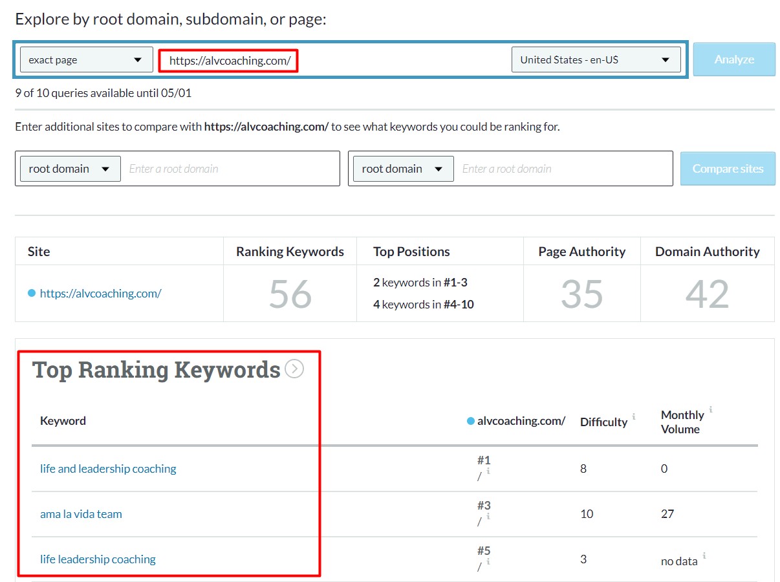Viewport: 780px width, 582px height.
Task: Click info icon beside rank #1
Action: click(488, 471)
